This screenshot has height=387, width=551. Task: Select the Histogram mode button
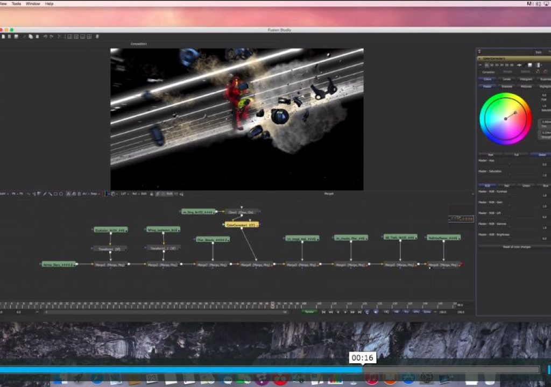(526, 80)
